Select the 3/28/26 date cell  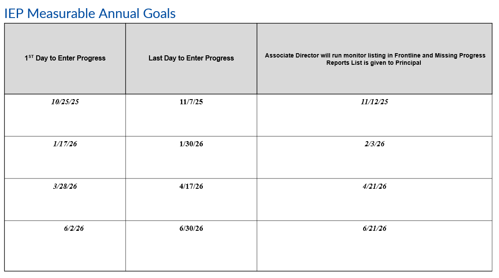65,186
